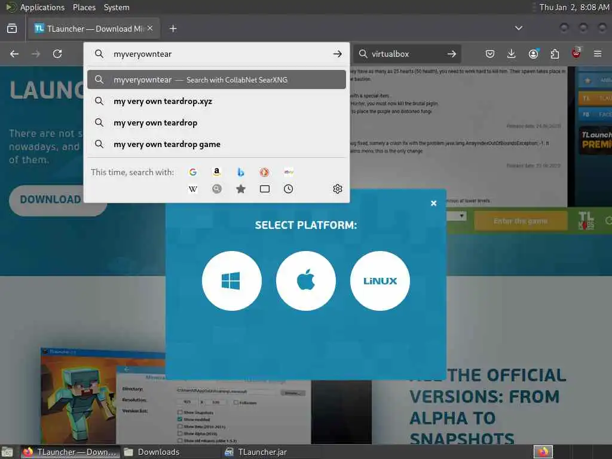The width and height of the screenshot is (612, 459).
Task: Select the Windows platform icon
Action: click(232, 281)
